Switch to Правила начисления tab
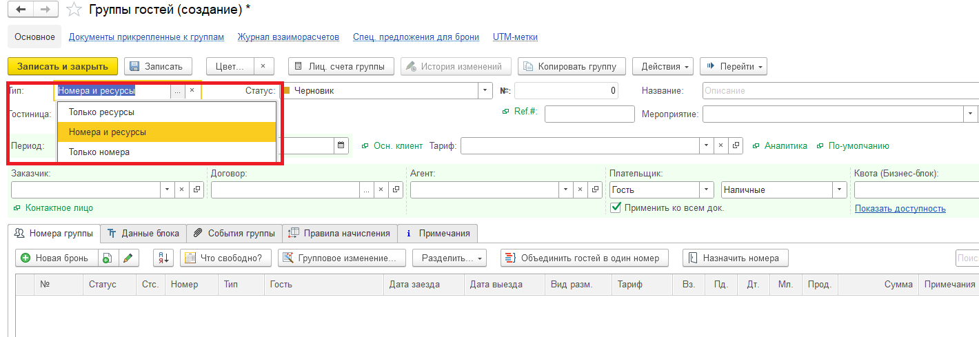The image size is (979, 337). [341, 233]
